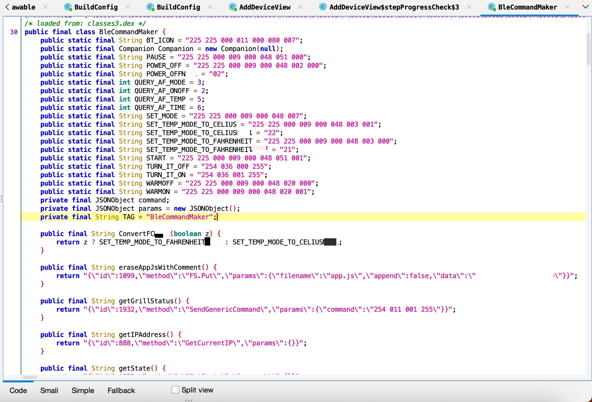Viewport: 592px width, 402px height.
Task: Click the class icon on first BuildConfig tab
Action: pyautogui.click(x=68, y=7)
